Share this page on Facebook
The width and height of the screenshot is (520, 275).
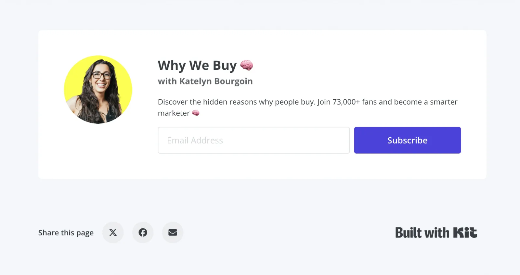(x=143, y=232)
